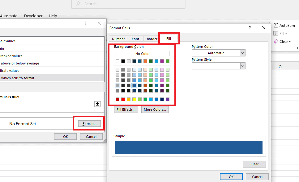Click Clear button in Format Cells
Screen dimensions: 299x182
[254, 164]
